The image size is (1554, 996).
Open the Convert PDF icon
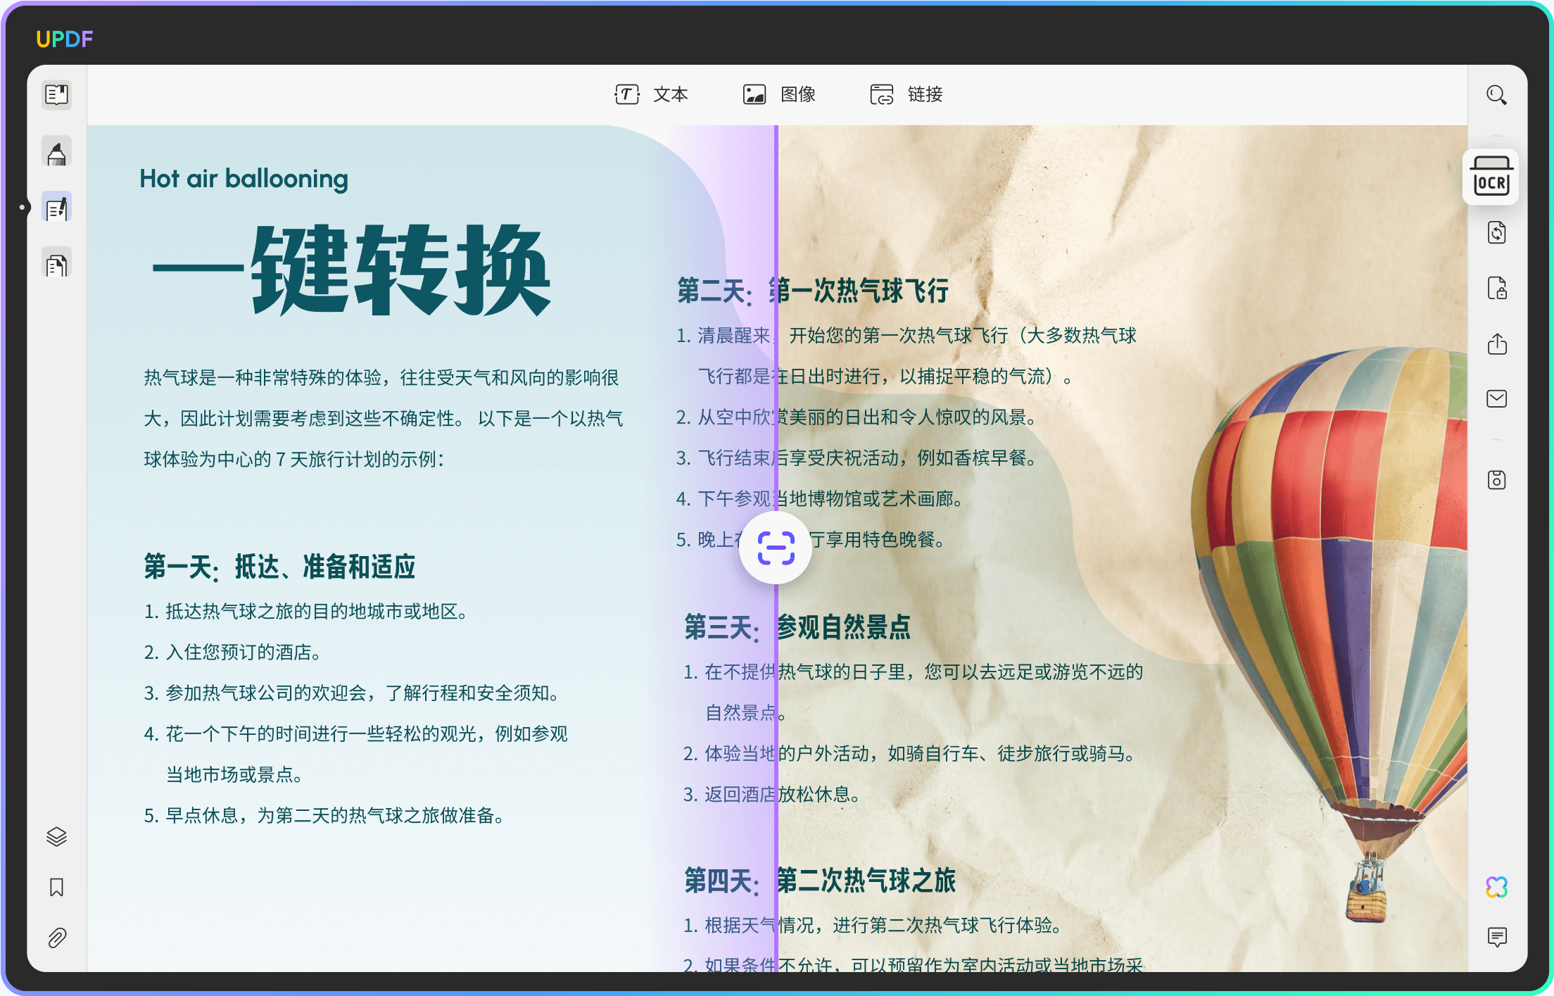point(1497,232)
